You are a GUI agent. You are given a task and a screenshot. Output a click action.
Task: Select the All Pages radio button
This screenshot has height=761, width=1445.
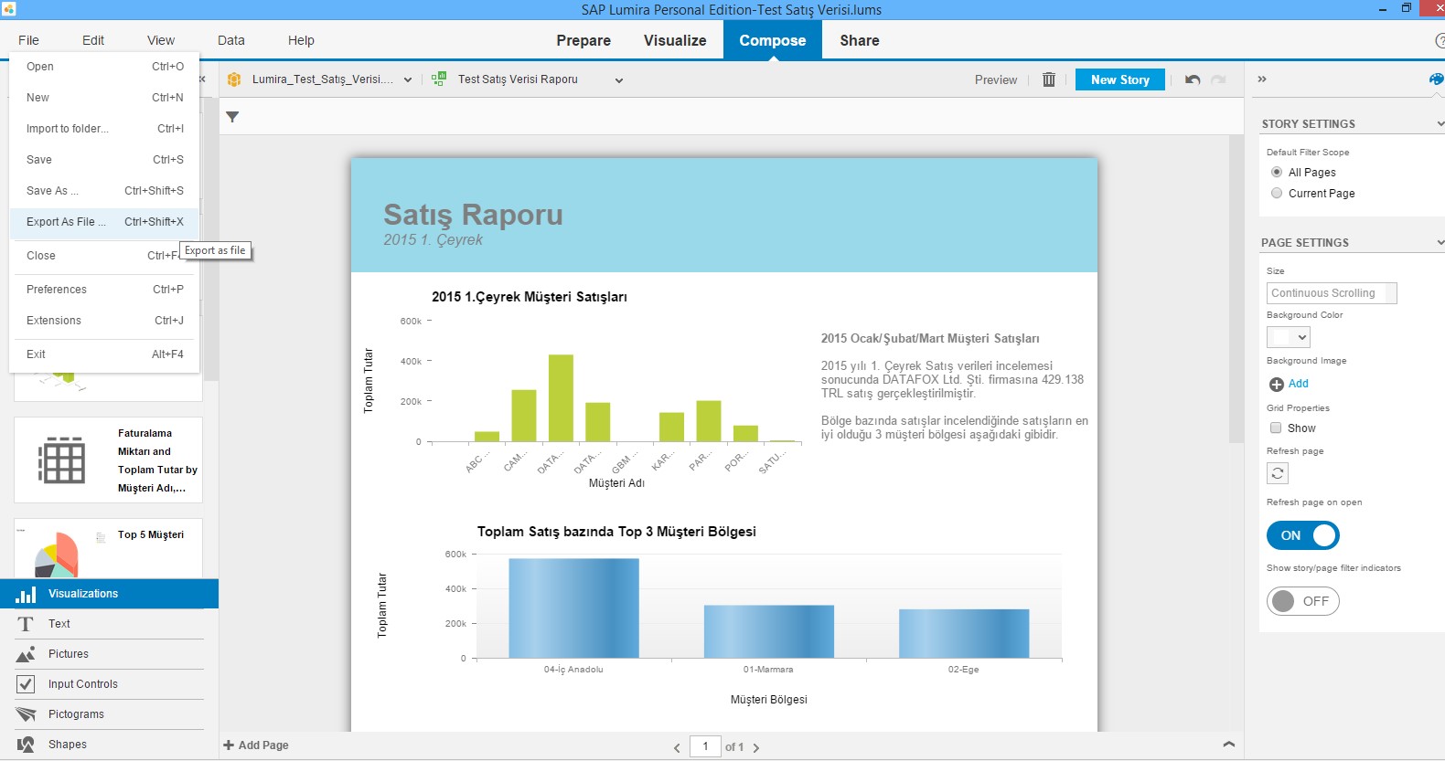(x=1277, y=173)
